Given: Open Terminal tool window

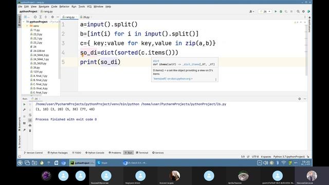Looking at the screenshot, I should (x=142, y=153).
